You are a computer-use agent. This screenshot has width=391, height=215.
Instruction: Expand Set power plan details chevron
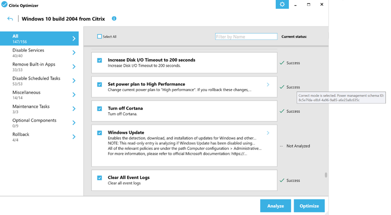tap(268, 85)
